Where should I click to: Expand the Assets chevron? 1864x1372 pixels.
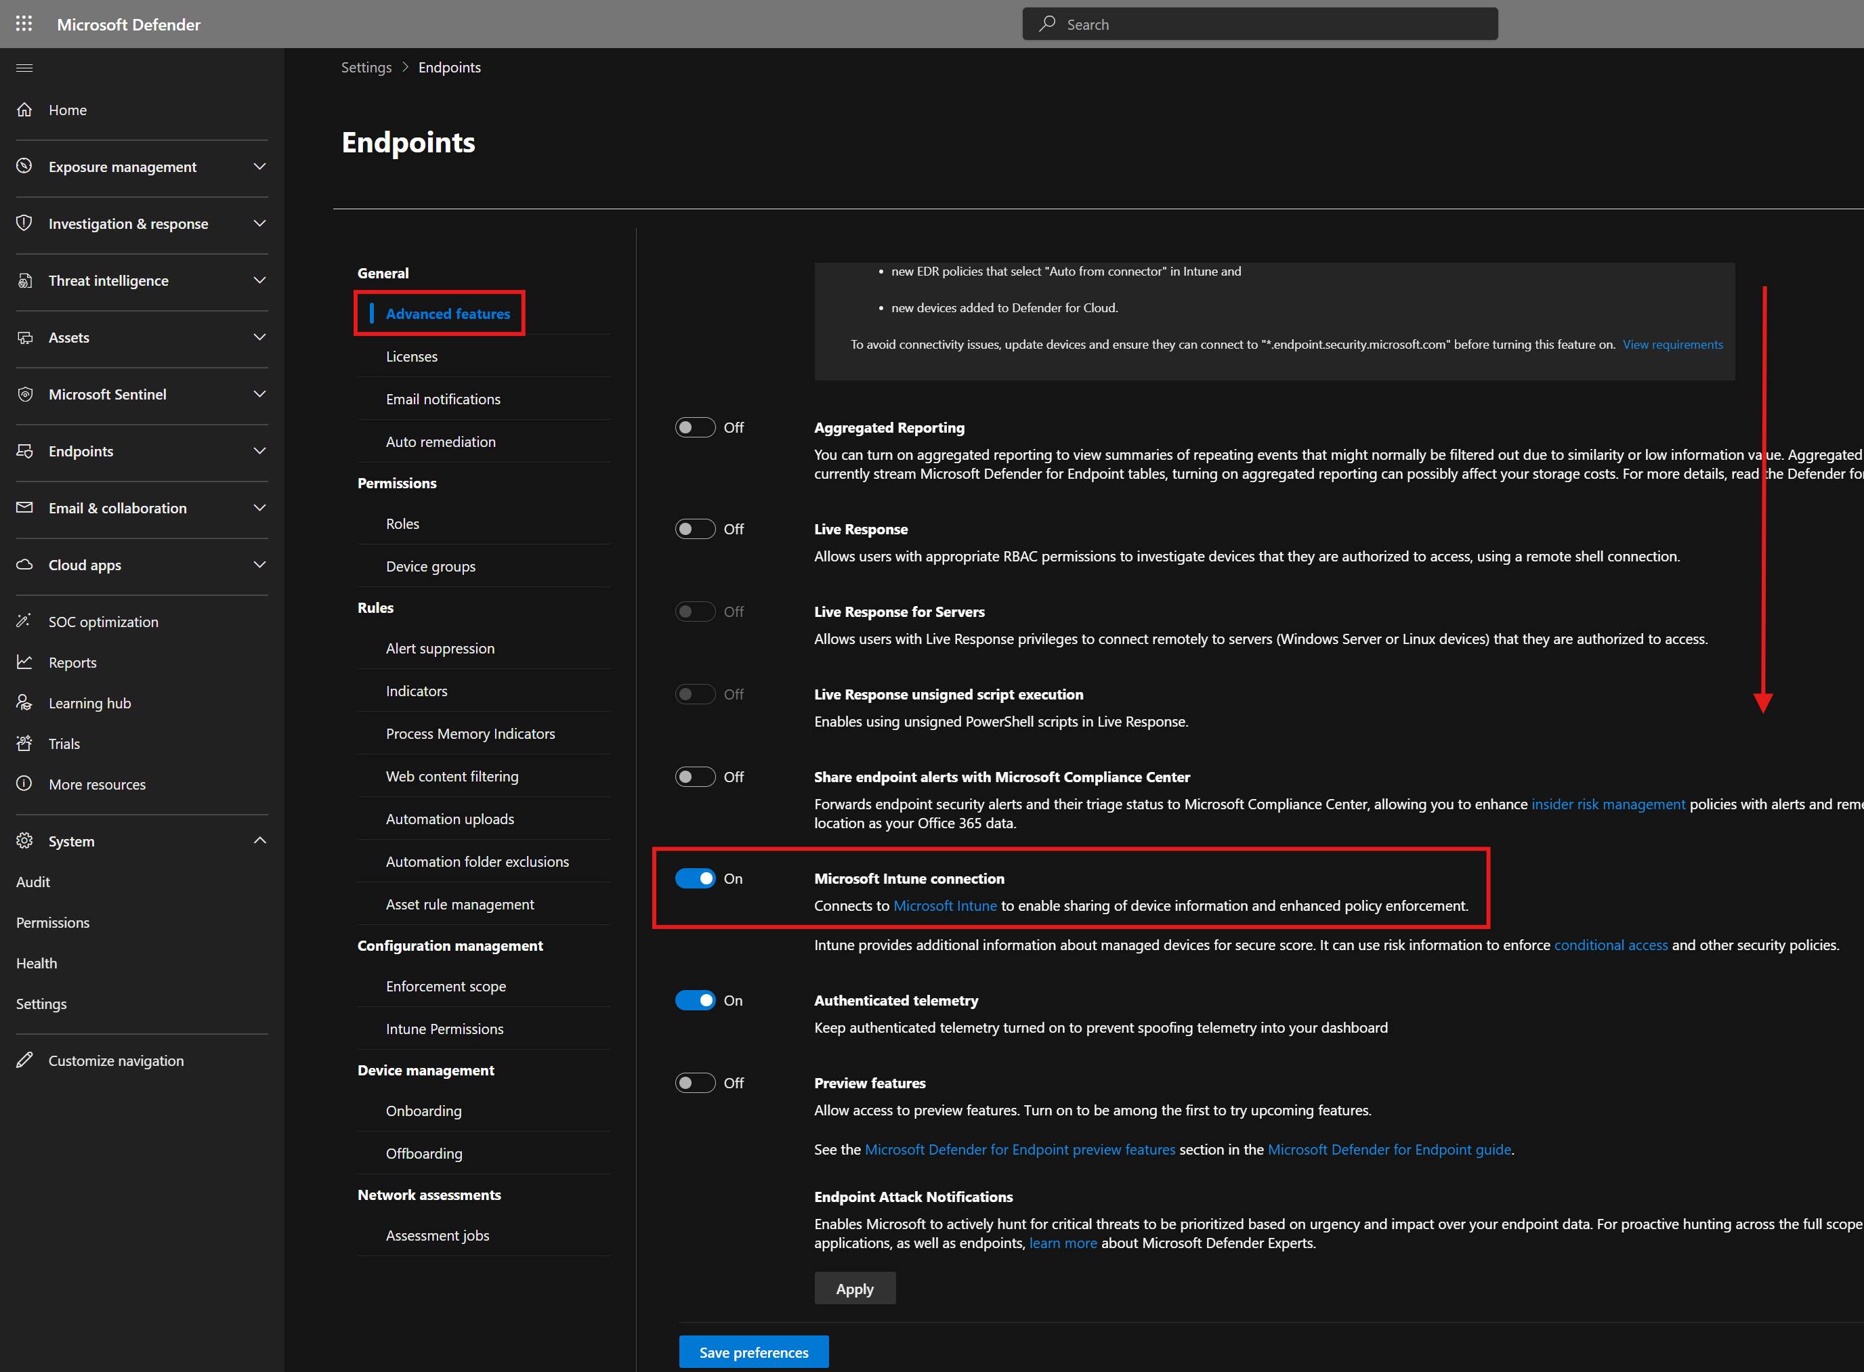(x=259, y=337)
